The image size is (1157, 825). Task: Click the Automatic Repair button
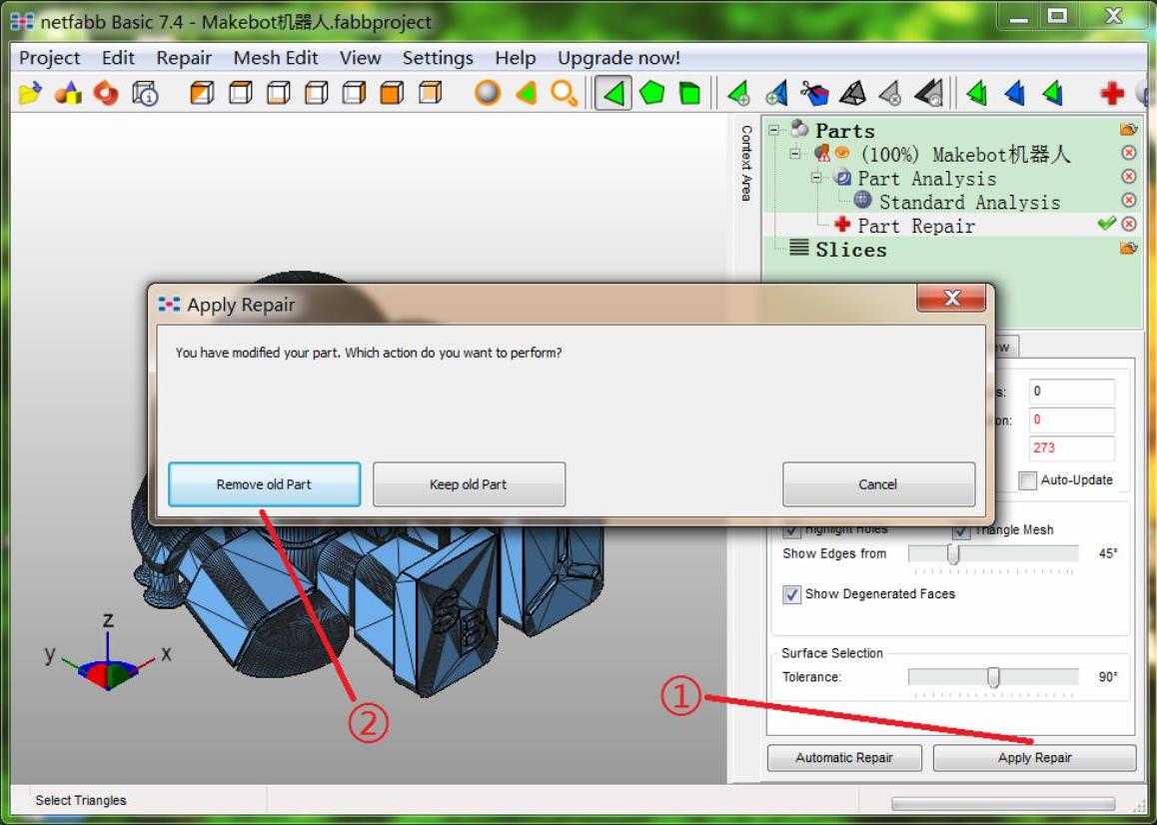844,758
